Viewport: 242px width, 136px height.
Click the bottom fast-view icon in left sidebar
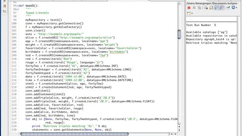pyautogui.click(x=5, y=11)
